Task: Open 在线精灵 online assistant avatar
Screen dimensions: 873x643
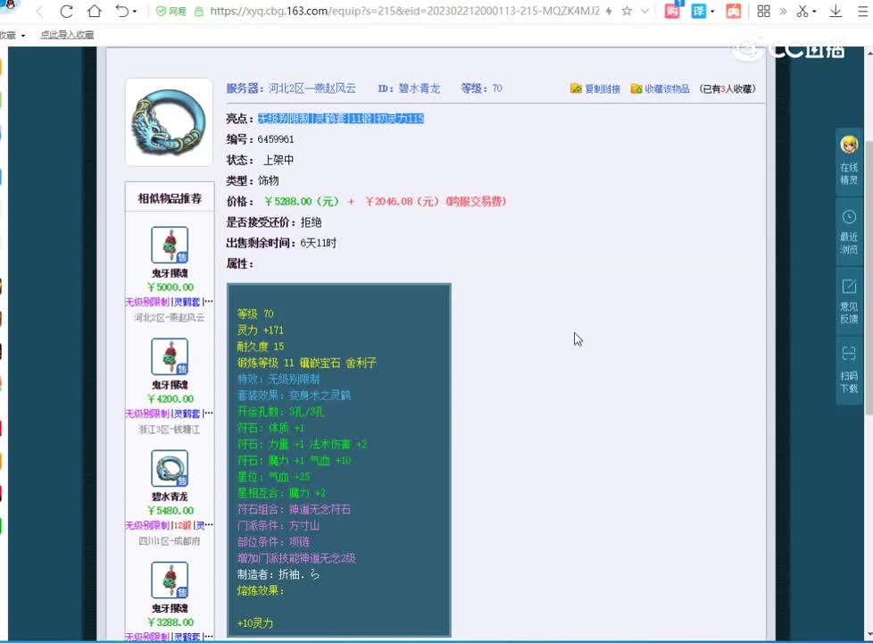Action: 849,145
